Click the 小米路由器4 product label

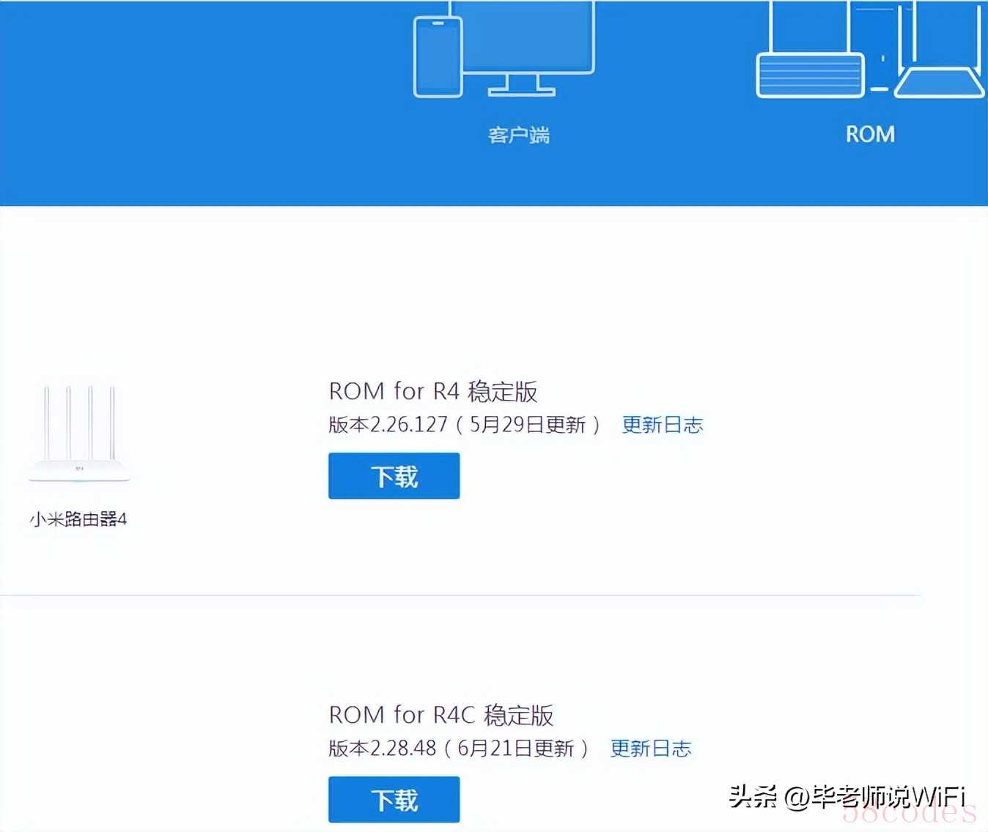[x=78, y=519]
